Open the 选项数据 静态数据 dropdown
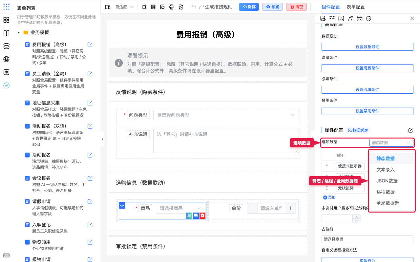Viewport: 420px width, 262px height. (x=391, y=143)
